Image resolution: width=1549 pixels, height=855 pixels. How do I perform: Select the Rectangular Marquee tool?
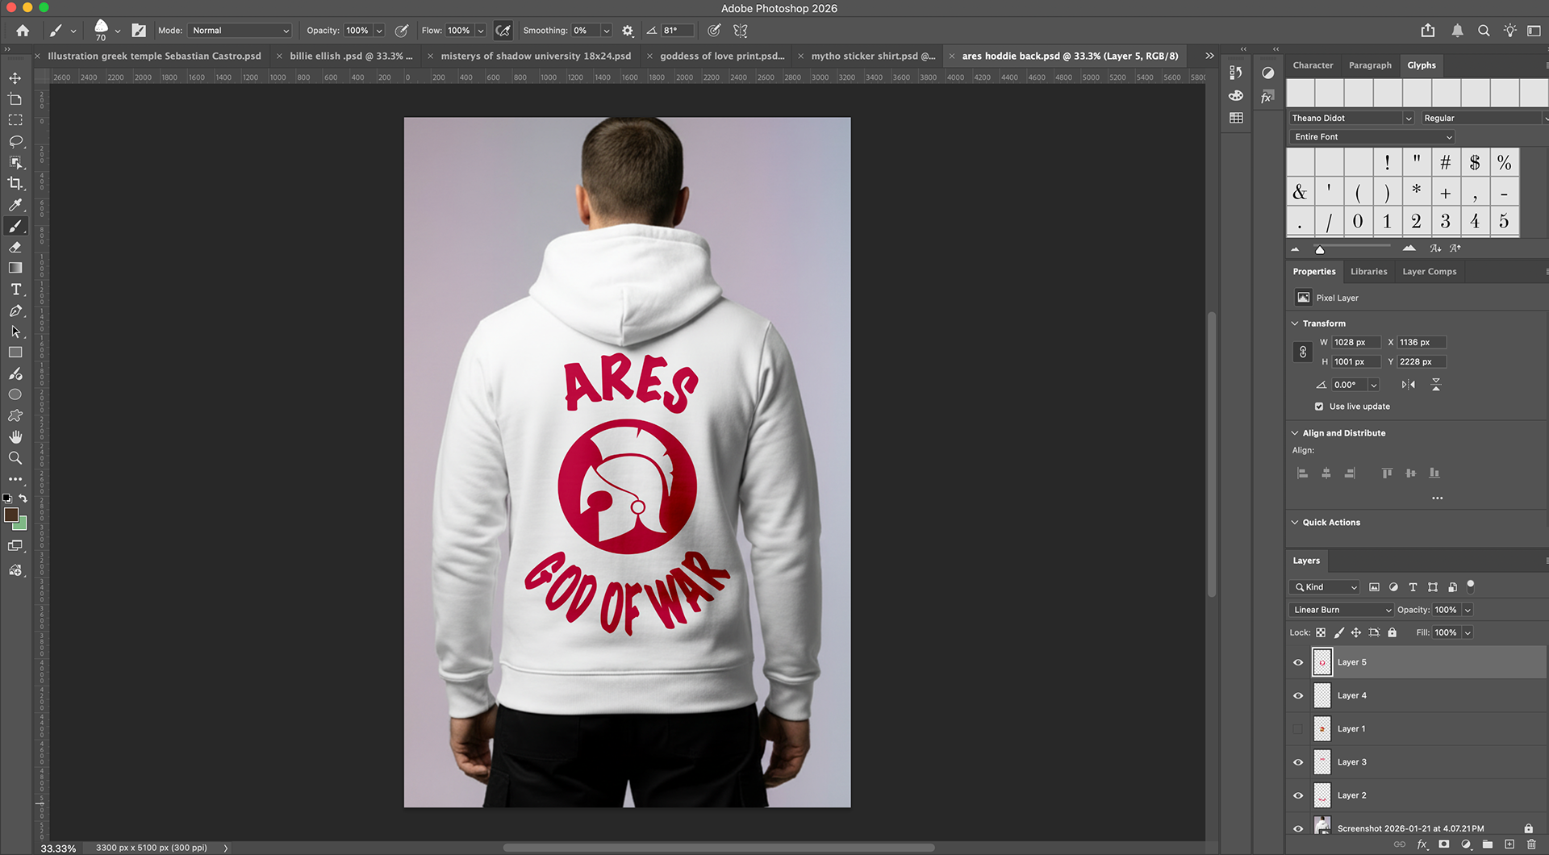15,120
